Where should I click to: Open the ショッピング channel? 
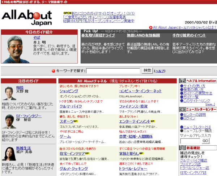click(69, 91)
